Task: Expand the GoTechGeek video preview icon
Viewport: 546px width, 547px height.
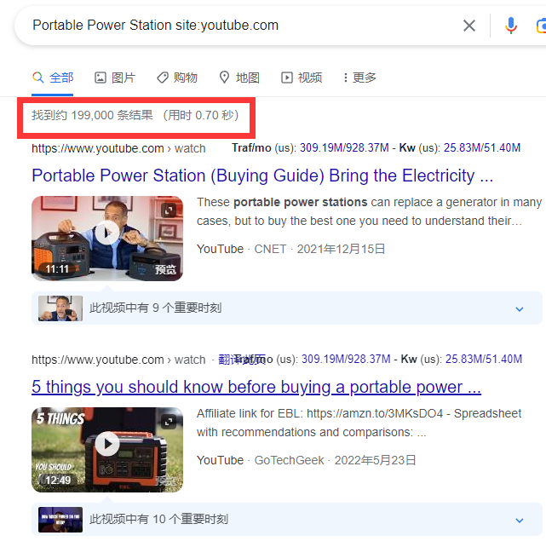Action: [169, 422]
